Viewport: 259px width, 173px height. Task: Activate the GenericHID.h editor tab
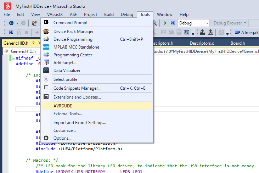coord(16,43)
